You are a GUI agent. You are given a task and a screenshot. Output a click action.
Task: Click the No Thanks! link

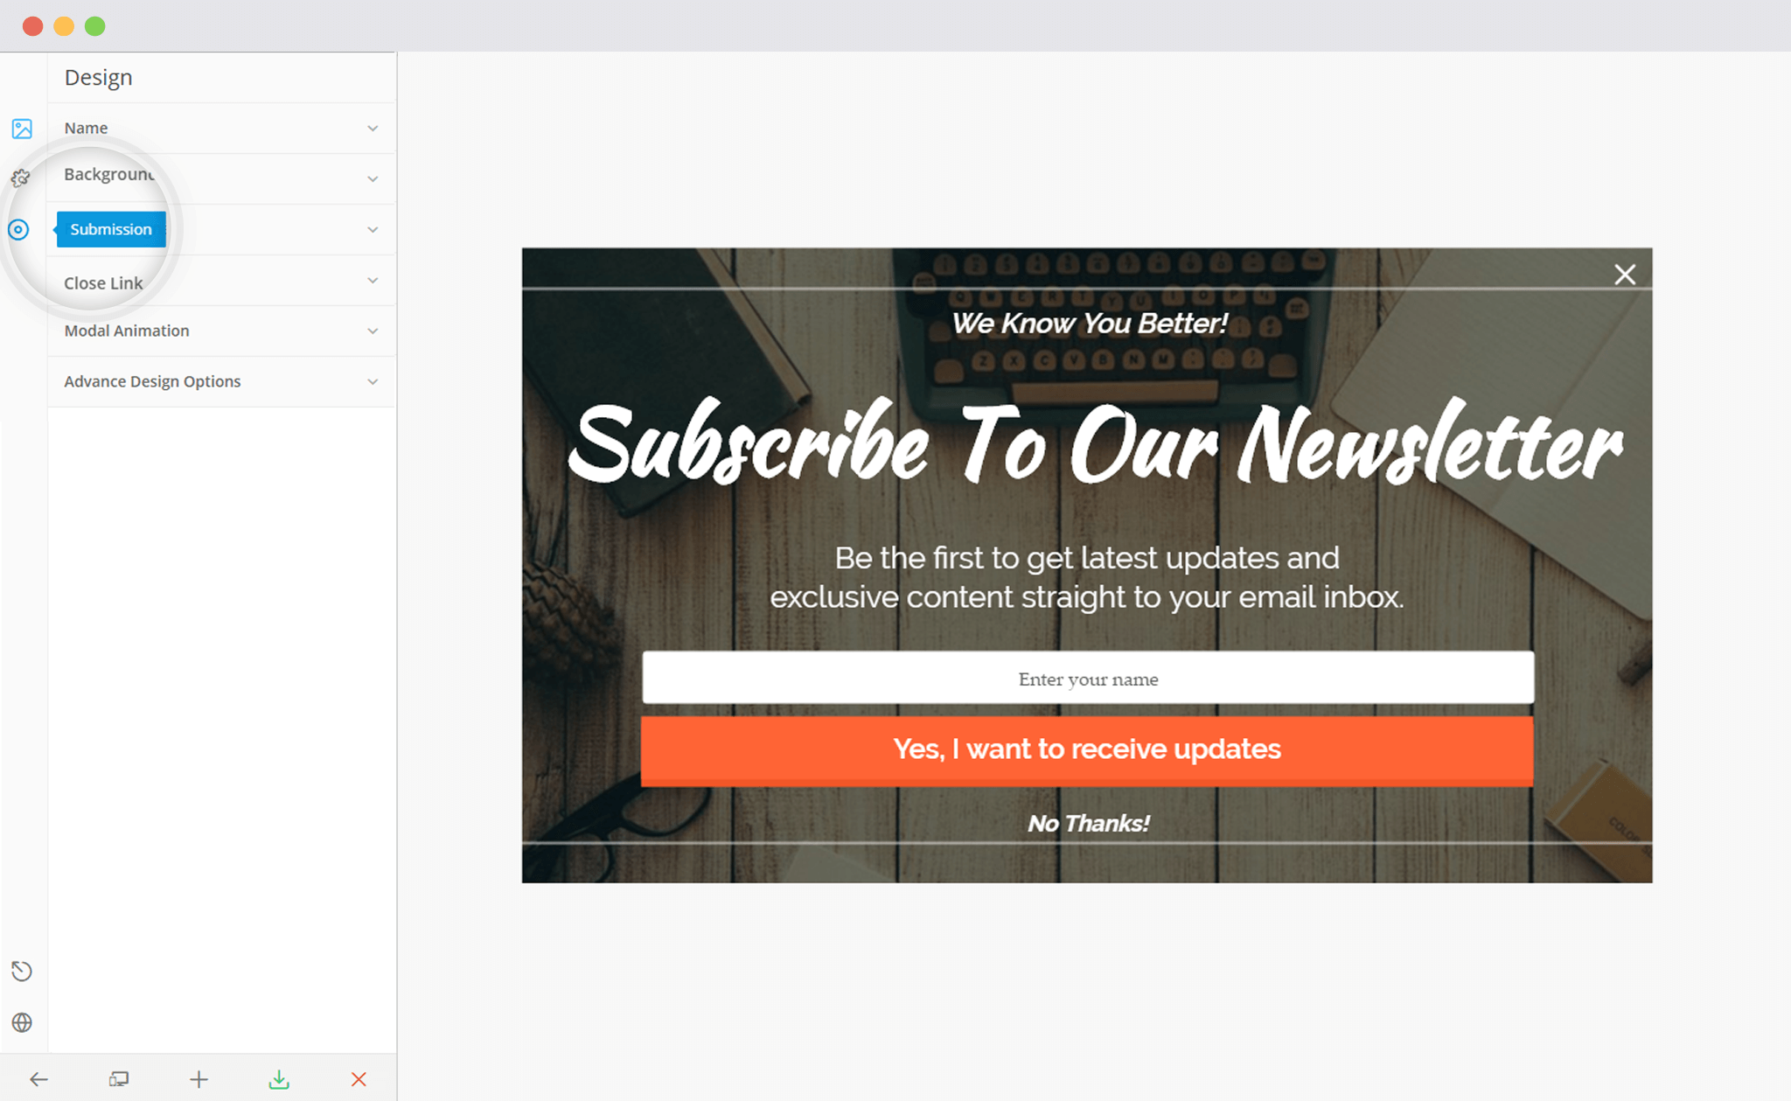[1088, 823]
